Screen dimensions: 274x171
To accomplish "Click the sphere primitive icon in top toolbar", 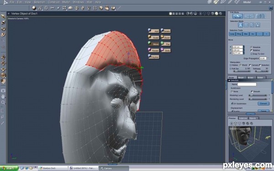I will point(34,8).
